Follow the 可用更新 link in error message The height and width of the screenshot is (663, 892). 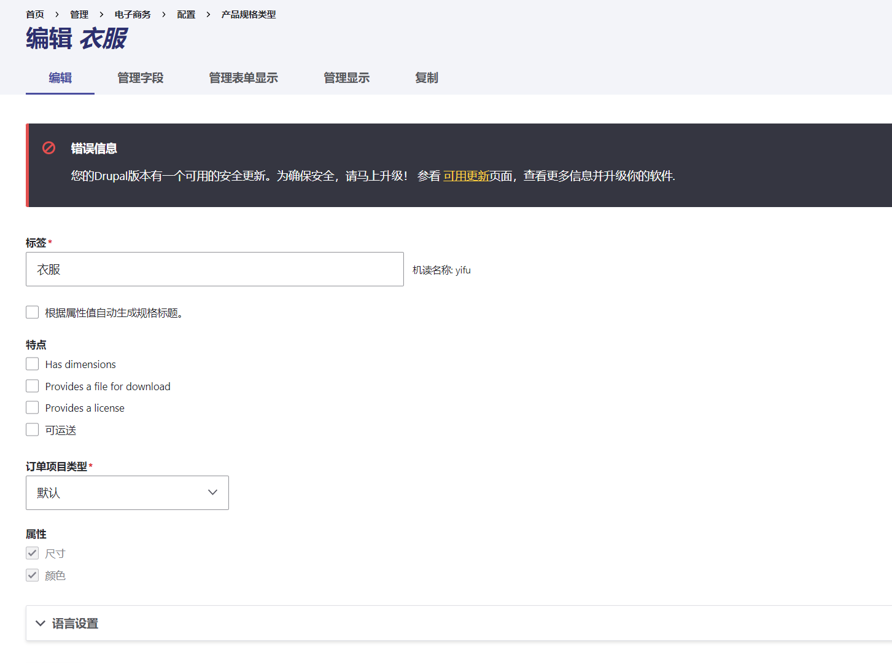(x=466, y=176)
